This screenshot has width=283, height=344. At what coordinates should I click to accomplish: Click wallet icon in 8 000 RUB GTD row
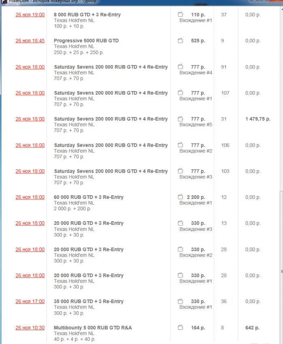[180, 15]
